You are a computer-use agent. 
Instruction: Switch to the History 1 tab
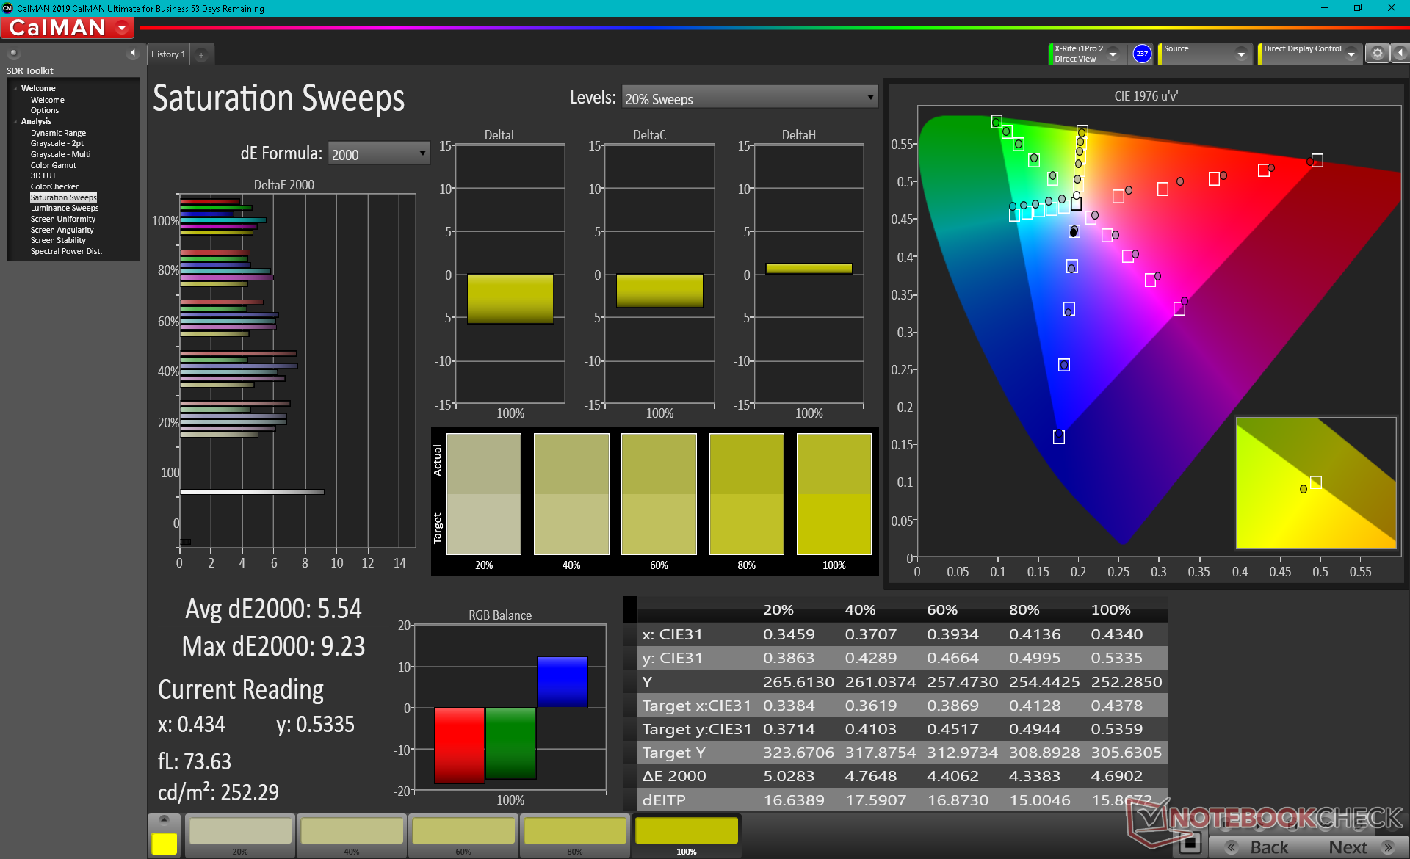click(x=168, y=54)
